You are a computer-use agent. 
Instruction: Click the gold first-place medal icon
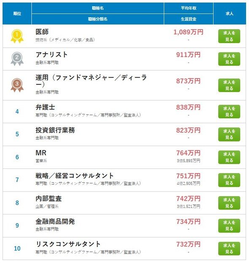[17, 36]
